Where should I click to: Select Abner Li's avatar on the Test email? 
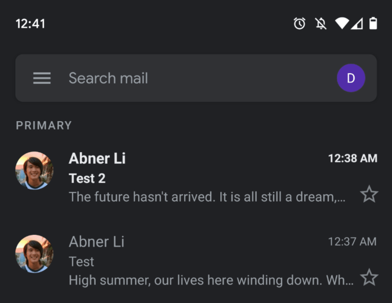point(34,254)
